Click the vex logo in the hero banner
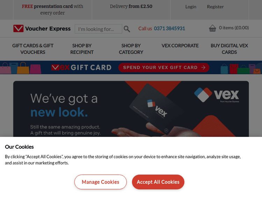262x197 pixels. [x=217, y=95]
